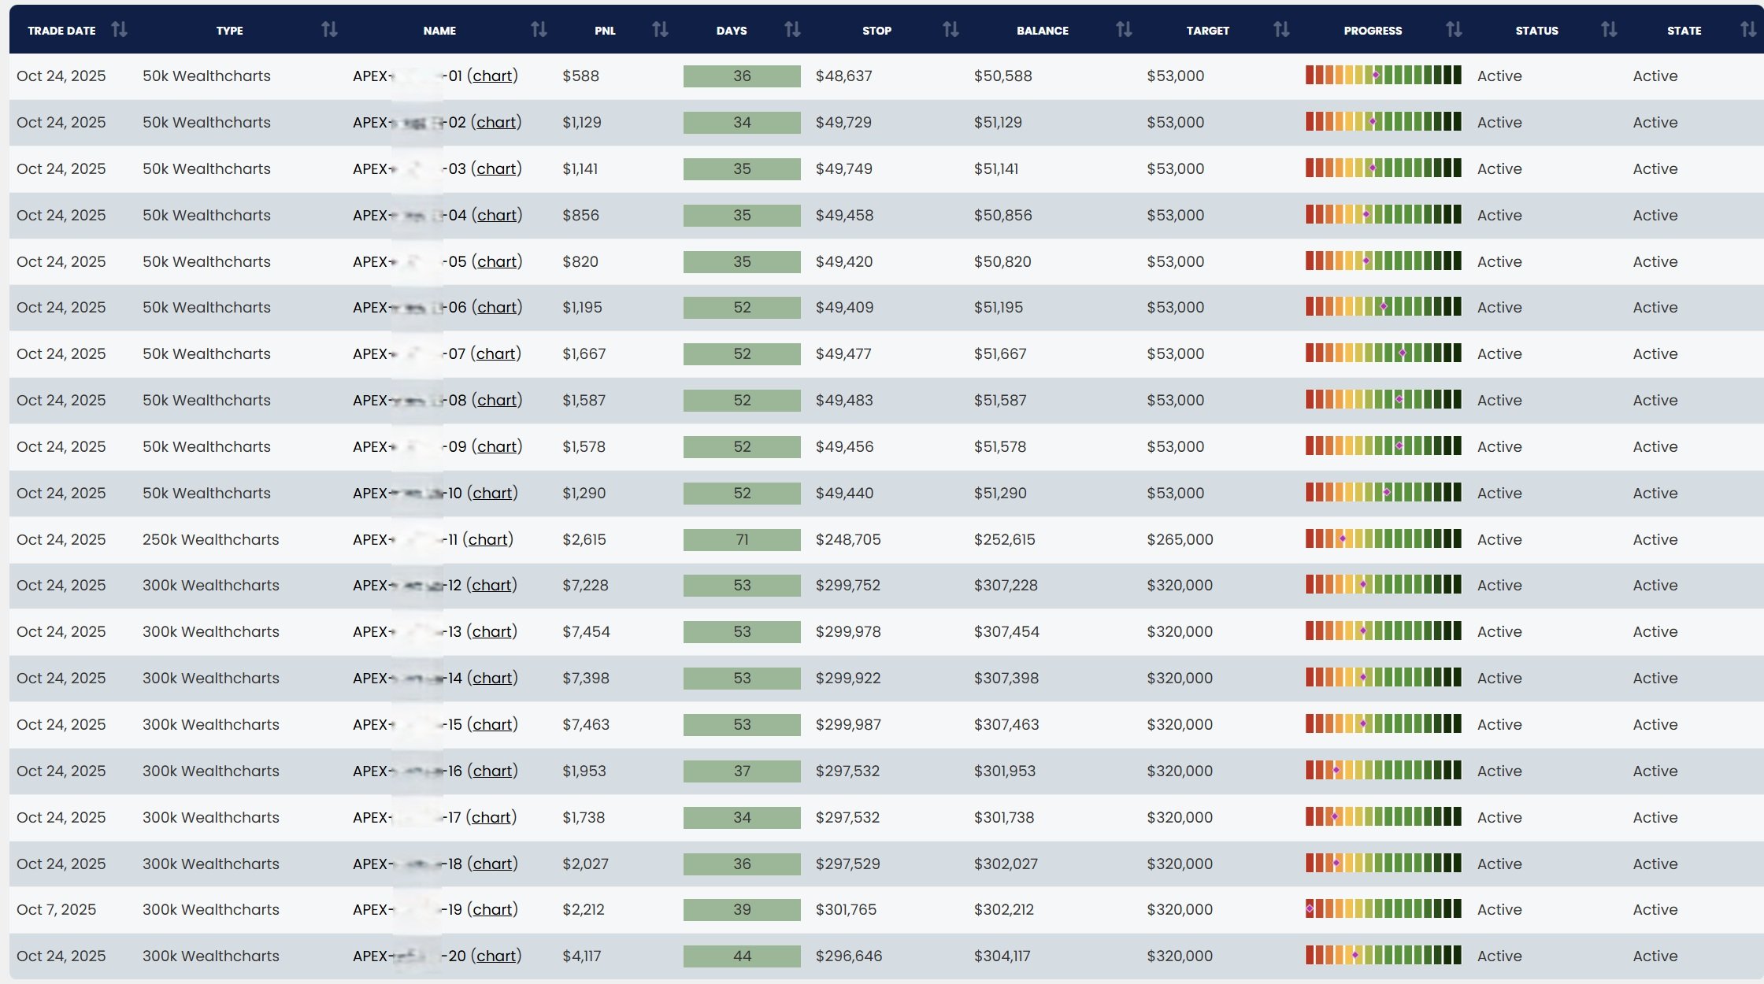The image size is (1764, 984).
Task: Click the TRADE DATE header label
Action: [61, 31]
